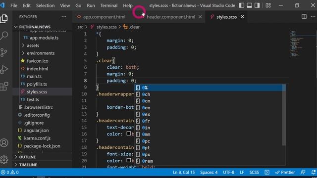Open .browserslistrc file

tap(42, 107)
